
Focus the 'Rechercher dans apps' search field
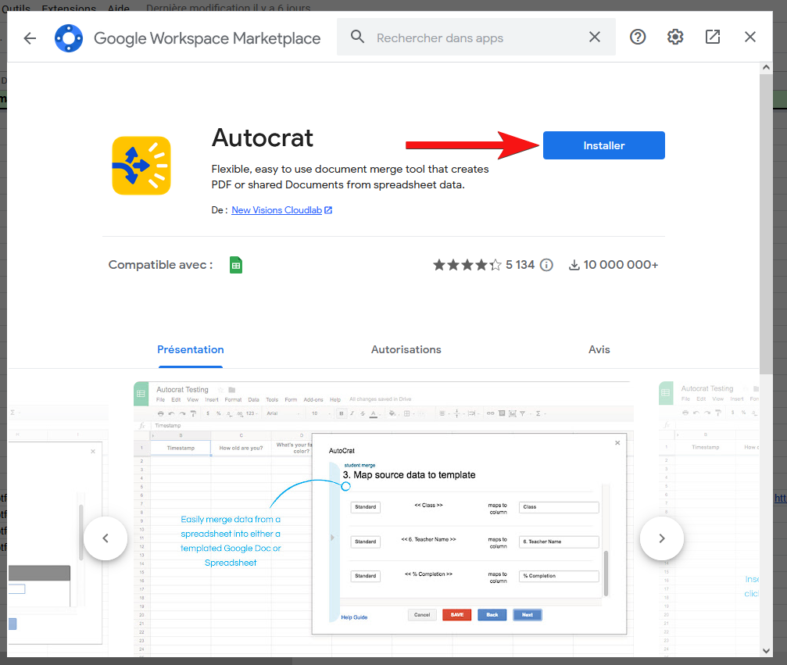[476, 38]
